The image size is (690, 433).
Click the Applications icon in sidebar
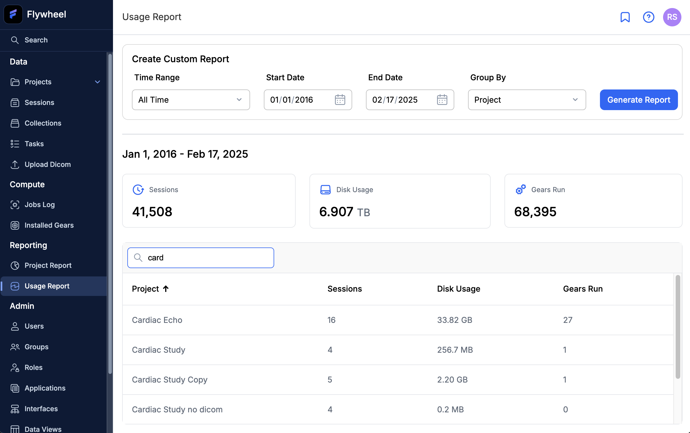click(x=15, y=388)
